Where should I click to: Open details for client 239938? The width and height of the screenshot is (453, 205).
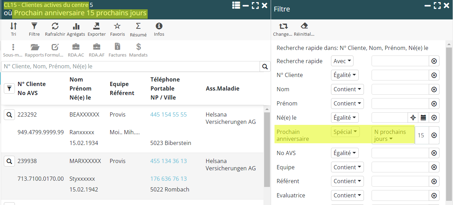pos(9,161)
